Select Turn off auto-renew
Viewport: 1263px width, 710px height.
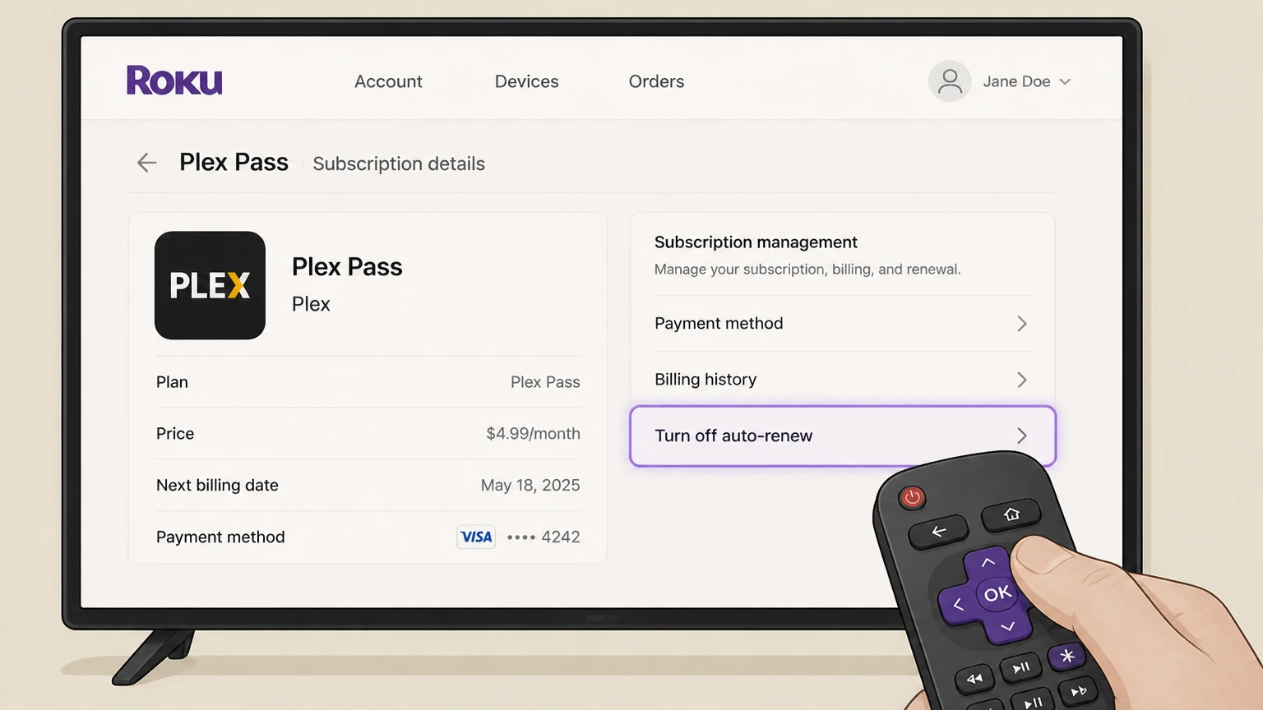pyautogui.click(x=843, y=436)
